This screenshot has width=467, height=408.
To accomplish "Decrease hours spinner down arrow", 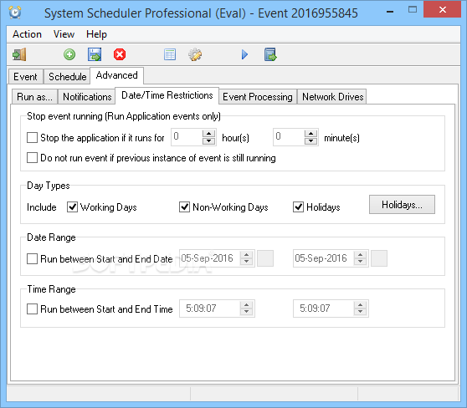I will coord(208,140).
